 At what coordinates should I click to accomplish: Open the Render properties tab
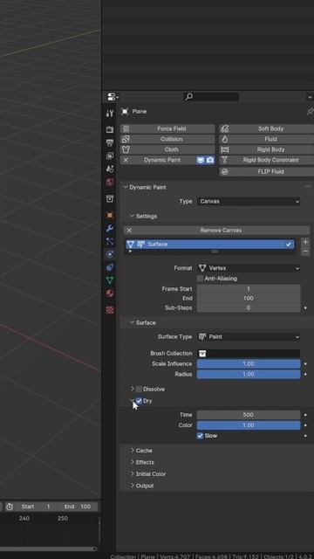tap(110, 129)
